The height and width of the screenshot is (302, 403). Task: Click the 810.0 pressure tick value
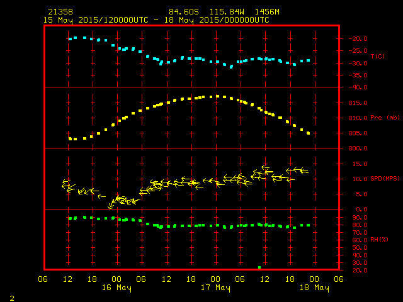pyautogui.click(x=358, y=118)
